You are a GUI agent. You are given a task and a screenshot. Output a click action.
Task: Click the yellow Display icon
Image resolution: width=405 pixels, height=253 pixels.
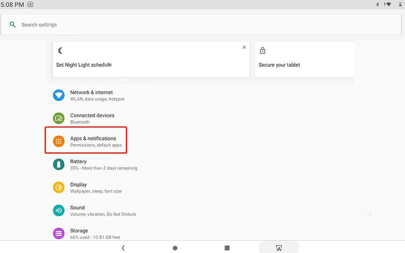(x=59, y=188)
